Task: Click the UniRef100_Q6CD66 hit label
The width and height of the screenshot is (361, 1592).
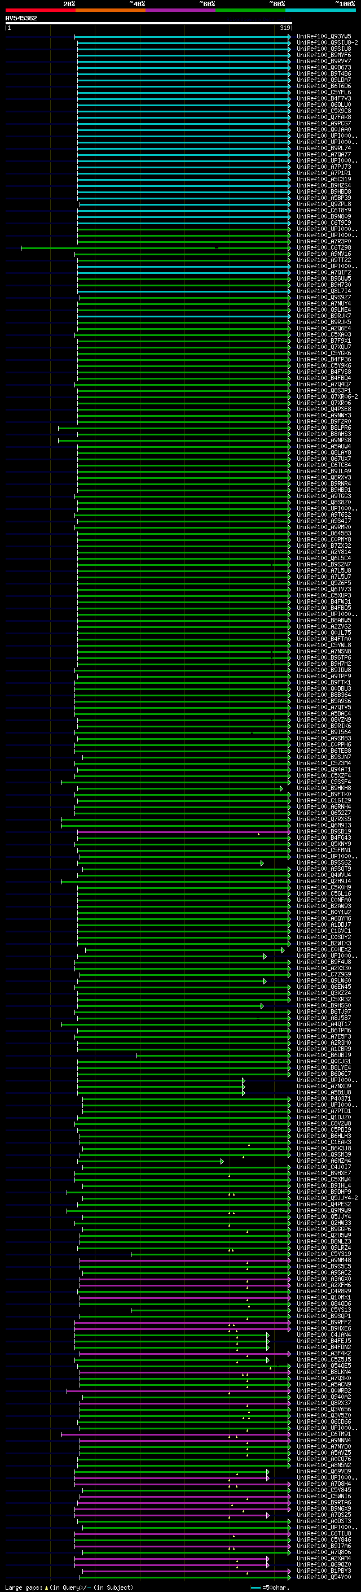Action: (x=324, y=1421)
